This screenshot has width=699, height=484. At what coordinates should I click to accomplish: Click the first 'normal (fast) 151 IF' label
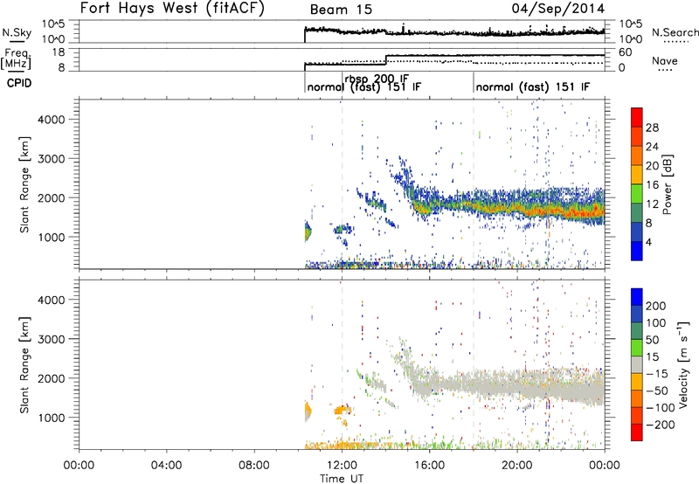pos(363,86)
